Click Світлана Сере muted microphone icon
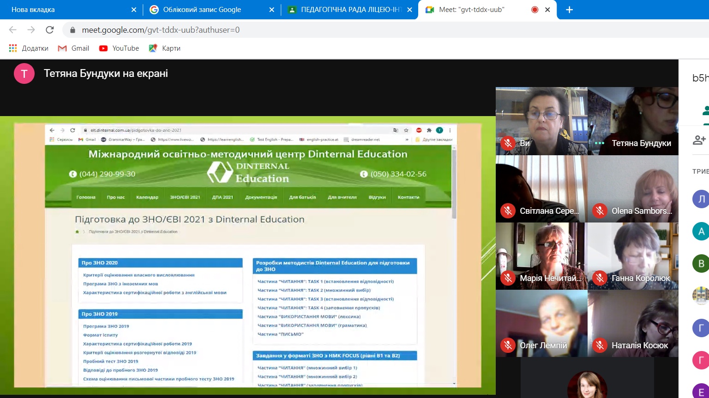This screenshot has height=398, width=709. (x=508, y=211)
